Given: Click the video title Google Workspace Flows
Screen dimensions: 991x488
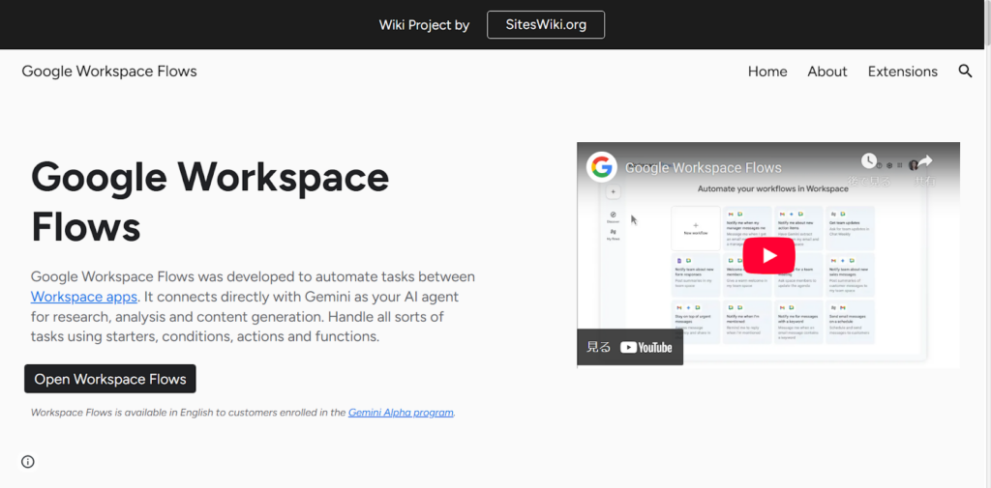Looking at the screenshot, I should pyautogui.click(x=703, y=168).
